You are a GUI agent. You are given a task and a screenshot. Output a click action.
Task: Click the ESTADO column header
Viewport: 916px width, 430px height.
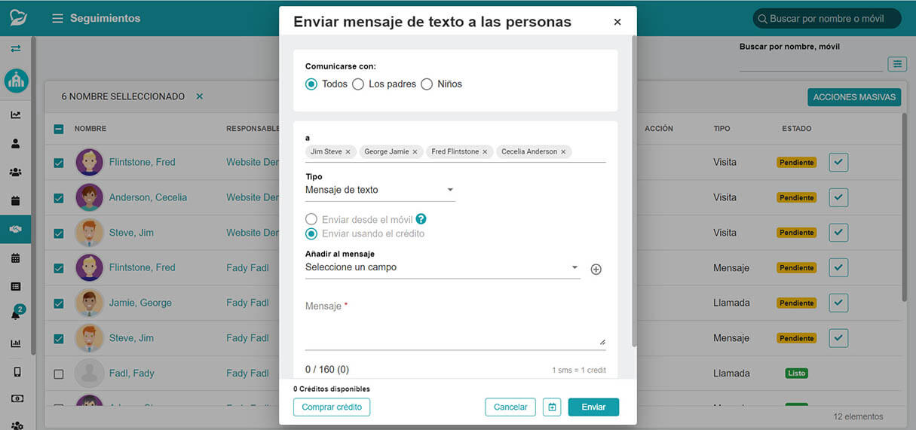click(x=797, y=129)
